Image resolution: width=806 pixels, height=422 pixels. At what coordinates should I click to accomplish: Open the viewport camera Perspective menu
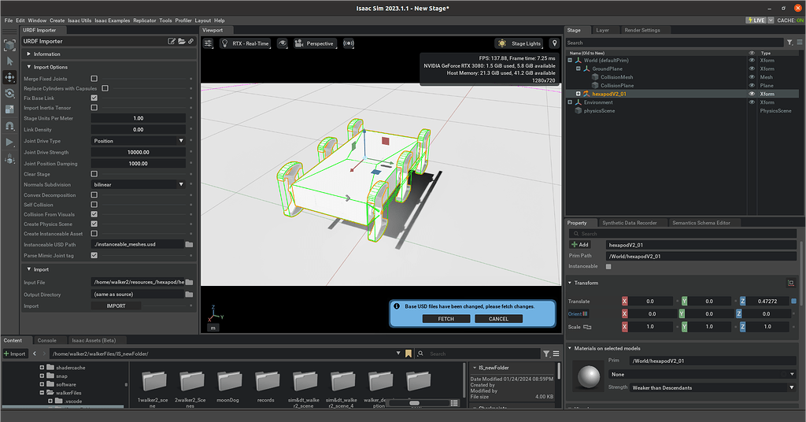point(315,43)
